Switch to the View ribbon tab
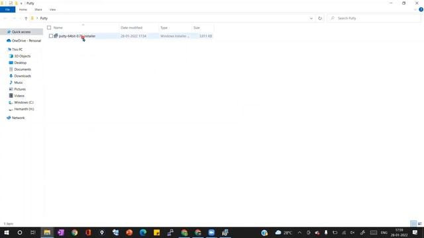 (52, 9)
